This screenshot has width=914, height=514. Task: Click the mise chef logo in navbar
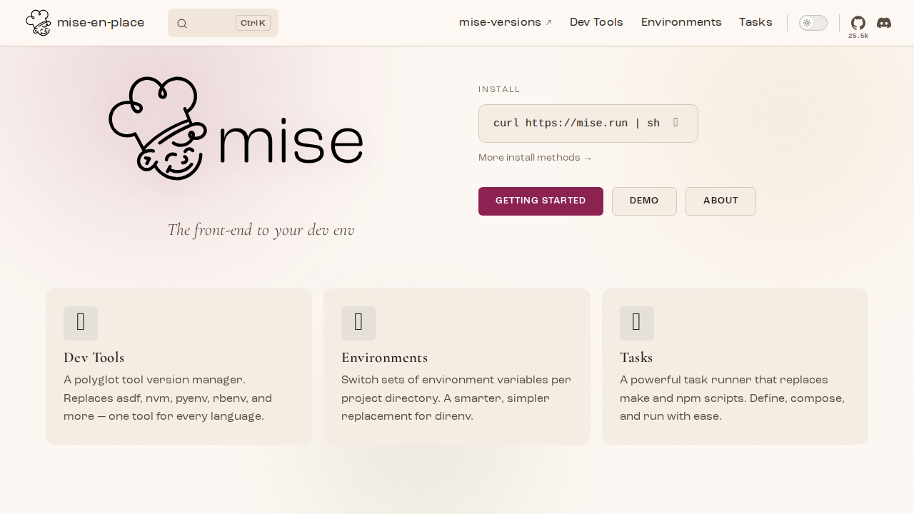tap(38, 23)
